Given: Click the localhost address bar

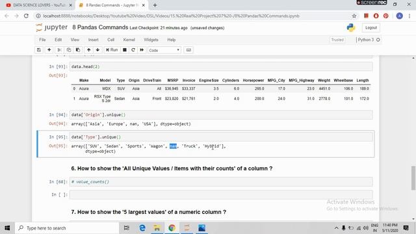Looking at the screenshot, I should 171,16.
